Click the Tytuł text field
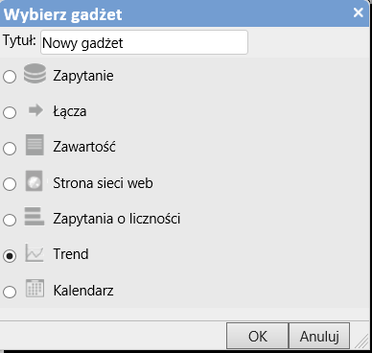The image size is (372, 353). click(144, 42)
